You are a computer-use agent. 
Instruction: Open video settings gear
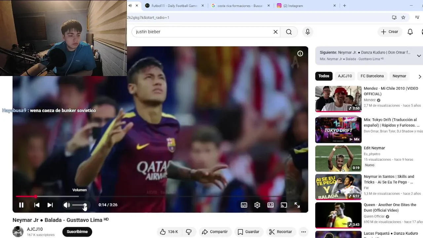257,205
